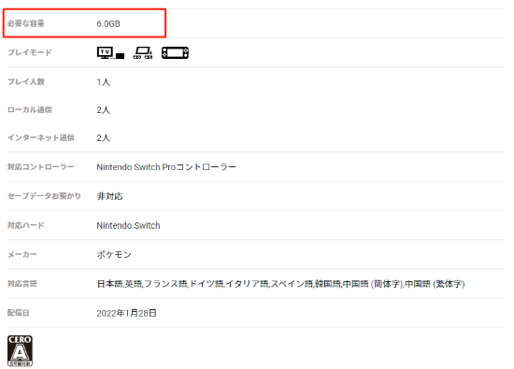The width and height of the screenshot is (514, 369).
Task: Select the 2人 value for インターネット通信
Action: pyautogui.click(x=103, y=138)
